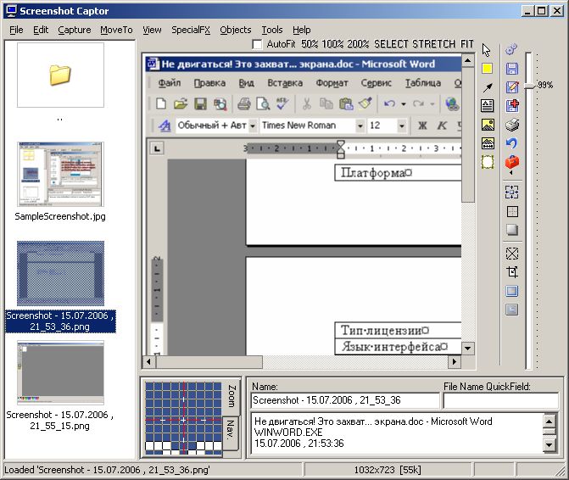The height and width of the screenshot is (480, 569).
Task: Adjust the 99% zoom slider handle
Action: pos(530,86)
